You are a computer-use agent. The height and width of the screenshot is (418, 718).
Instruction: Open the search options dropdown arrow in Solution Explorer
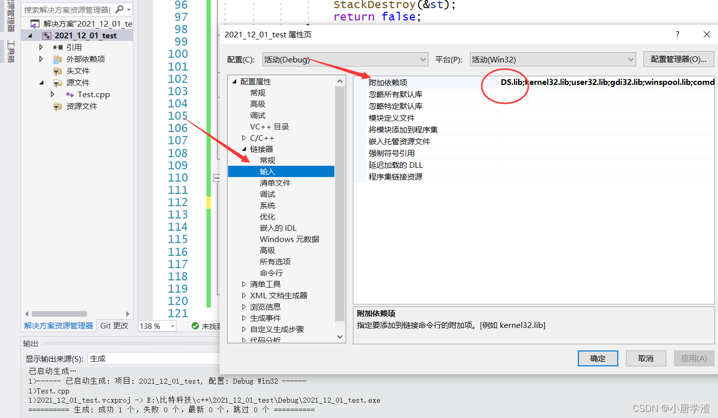pyautogui.click(x=128, y=10)
